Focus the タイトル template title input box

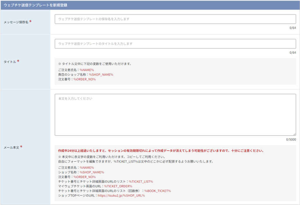click(175, 44)
